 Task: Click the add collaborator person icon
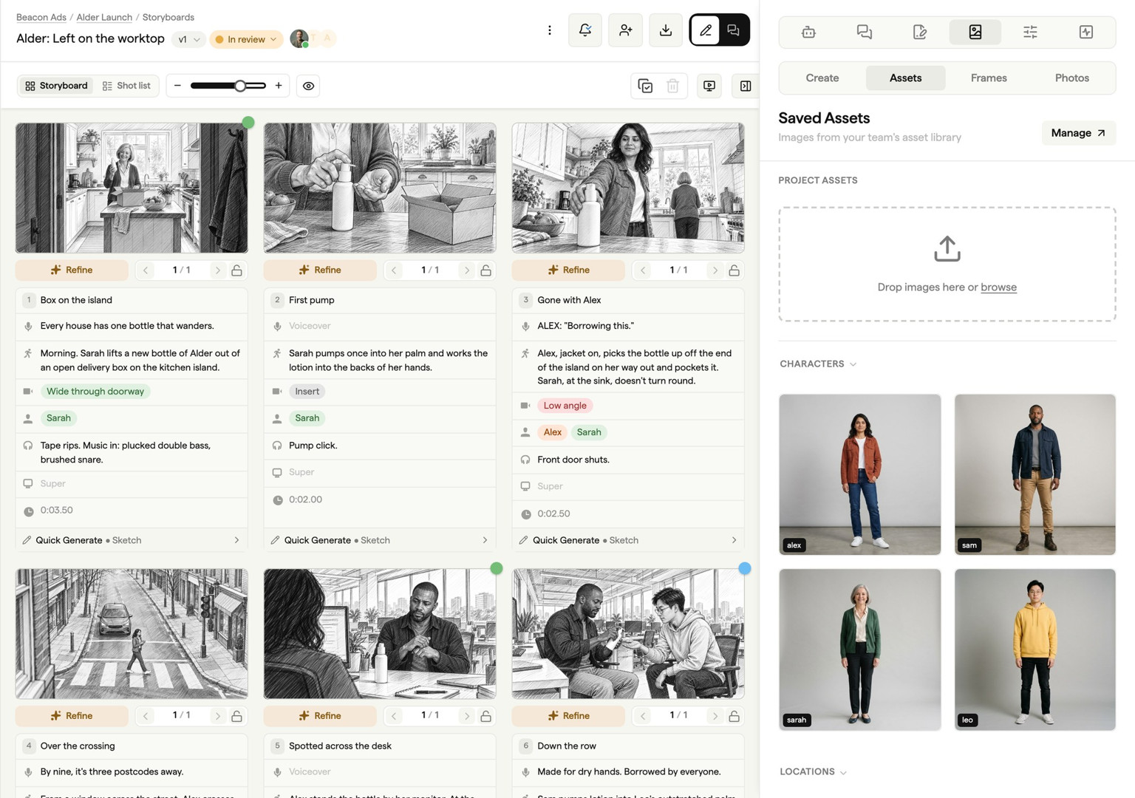pos(625,30)
